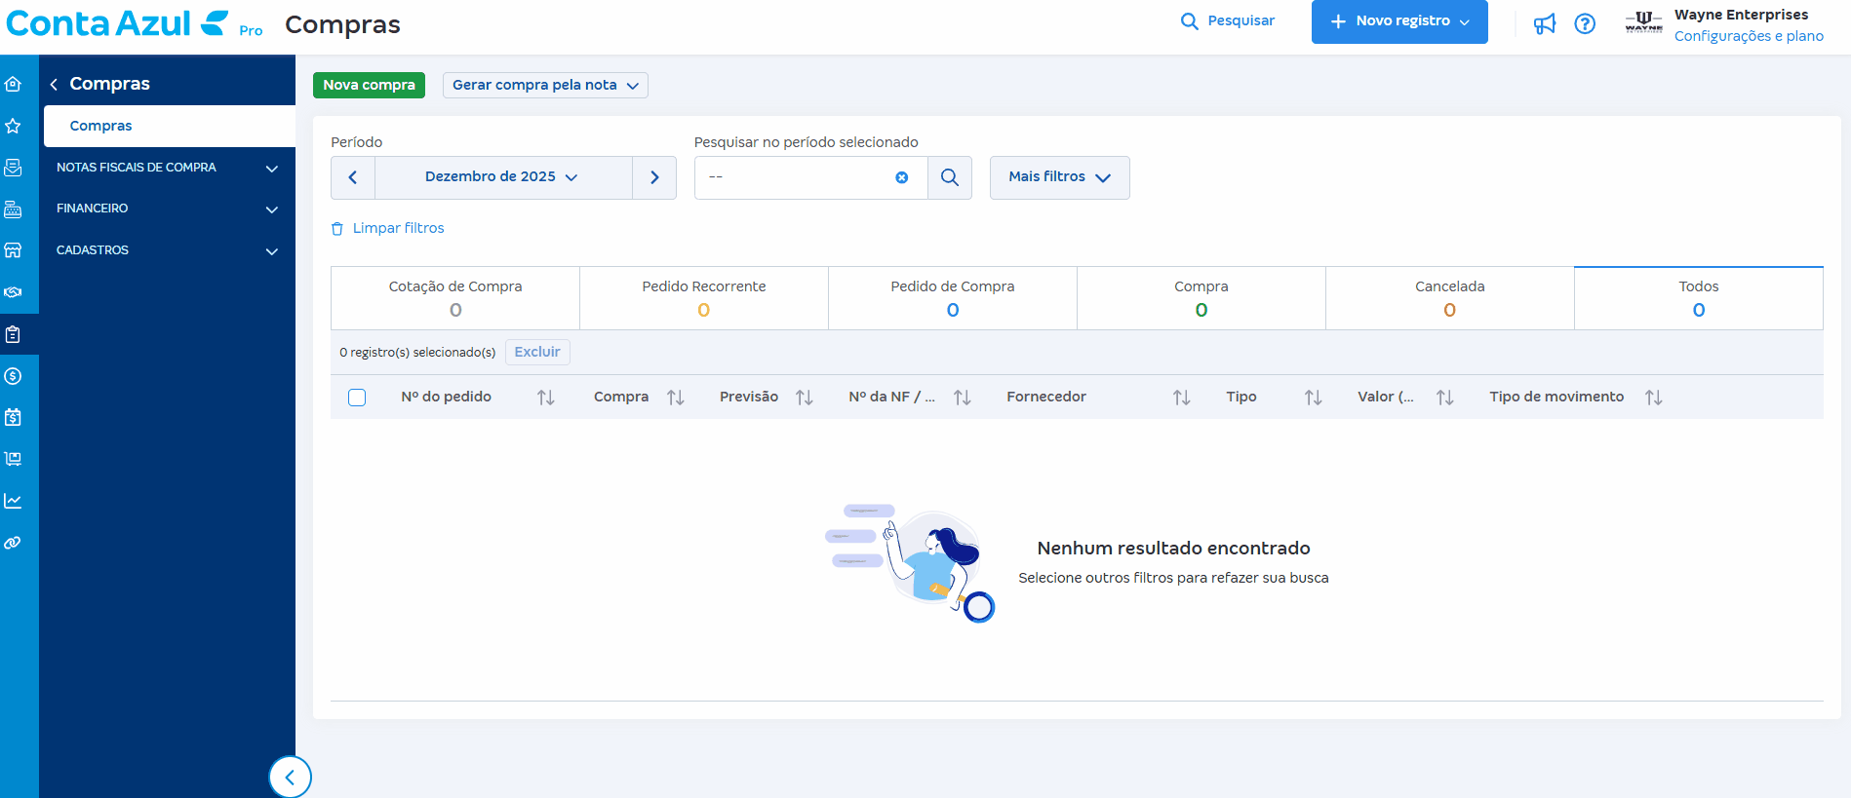1851x798 pixels.
Task: Click the search text field in period filter
Action: point(795,177)
